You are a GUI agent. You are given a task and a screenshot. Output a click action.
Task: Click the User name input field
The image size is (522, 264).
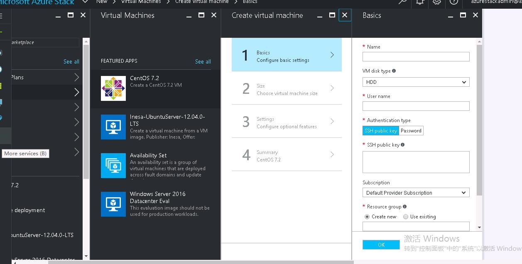tap(416, 106)
